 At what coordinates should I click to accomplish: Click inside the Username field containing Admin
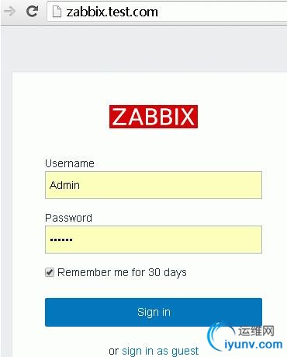(x=154, y=185)
